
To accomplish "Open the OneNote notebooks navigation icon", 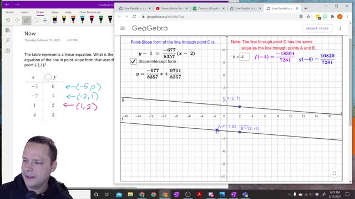I will [8, 30].
